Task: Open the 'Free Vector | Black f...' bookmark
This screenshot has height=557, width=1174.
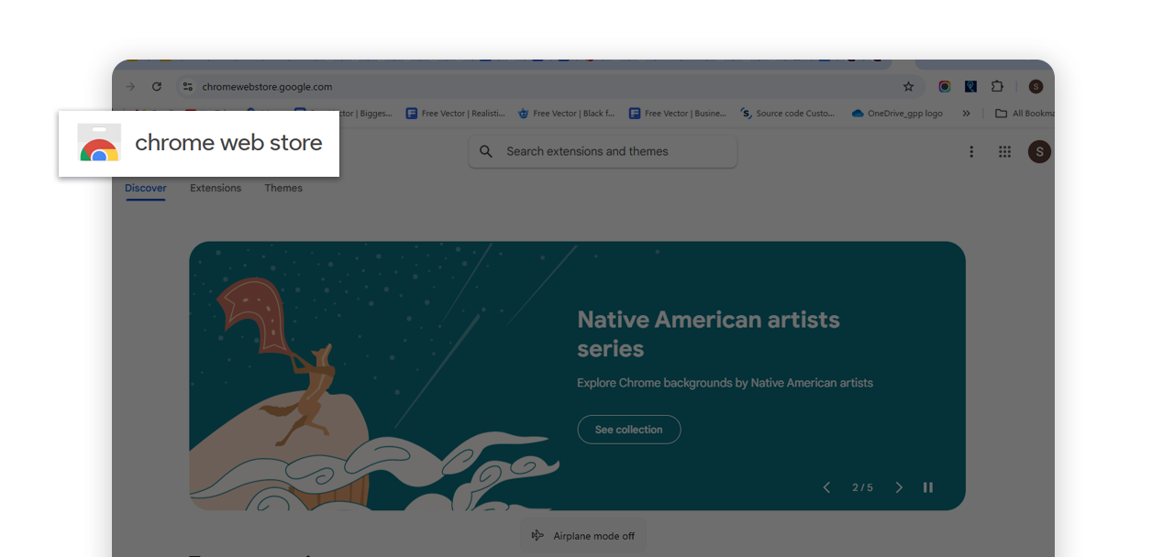Action: [567, 114]
